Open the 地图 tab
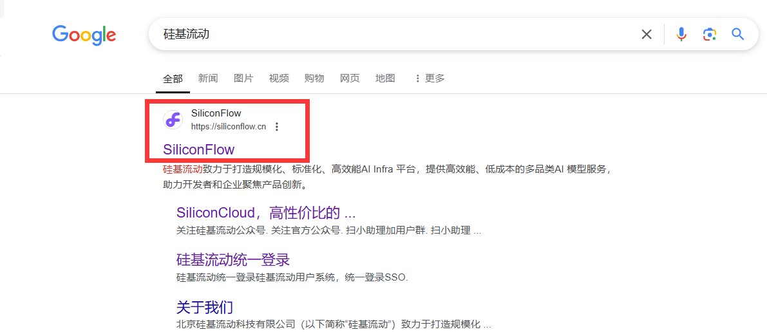 coord(385,79)
